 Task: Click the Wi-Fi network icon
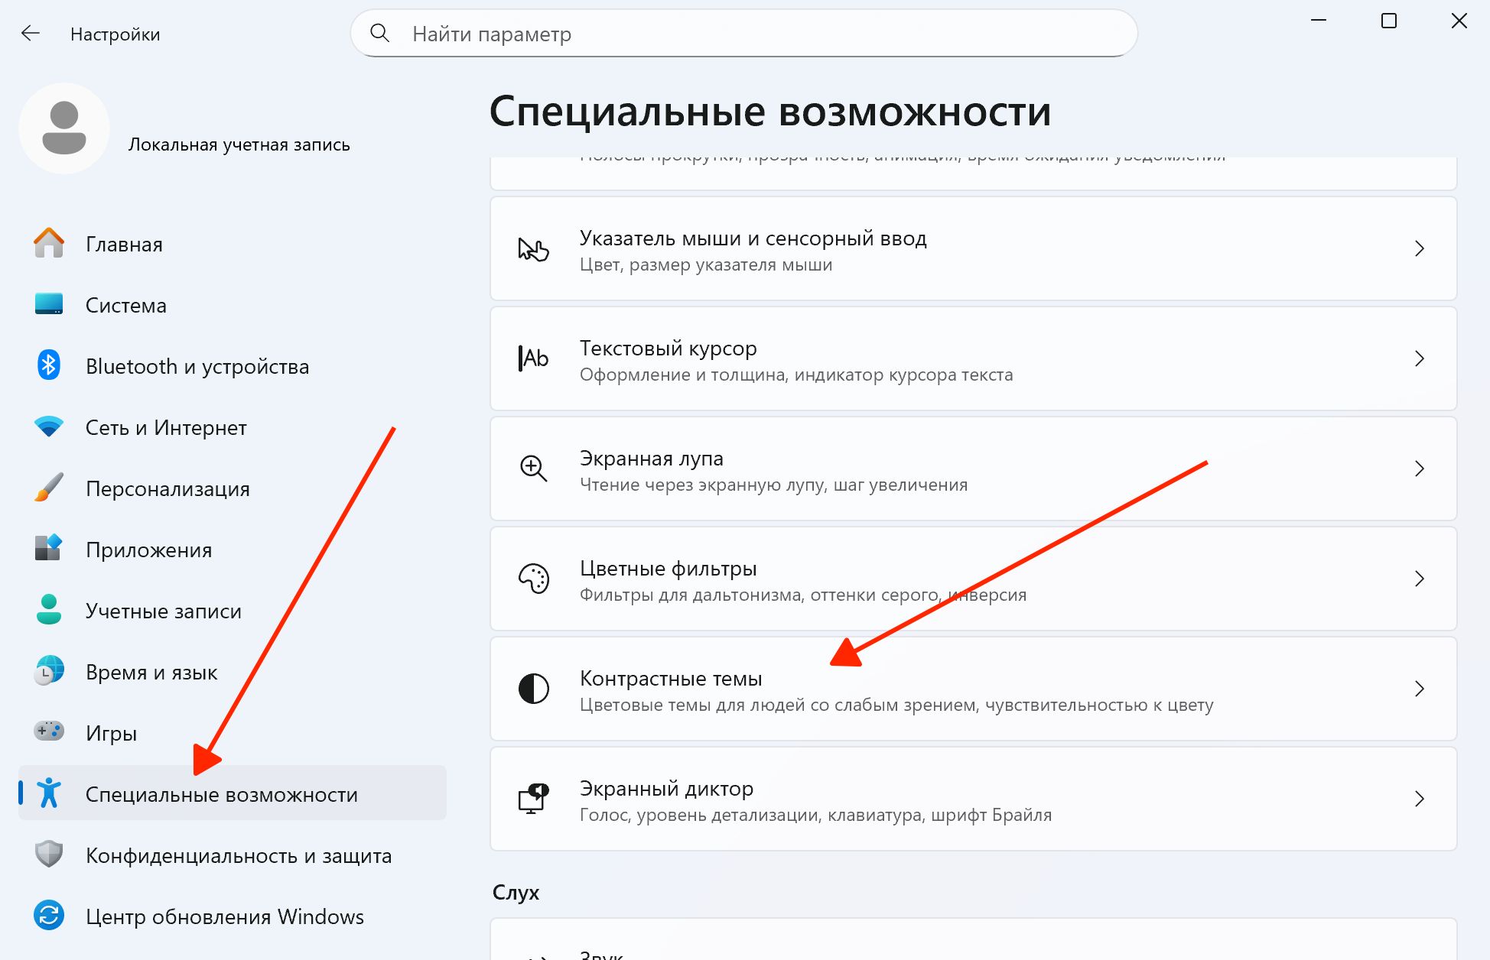49,426
